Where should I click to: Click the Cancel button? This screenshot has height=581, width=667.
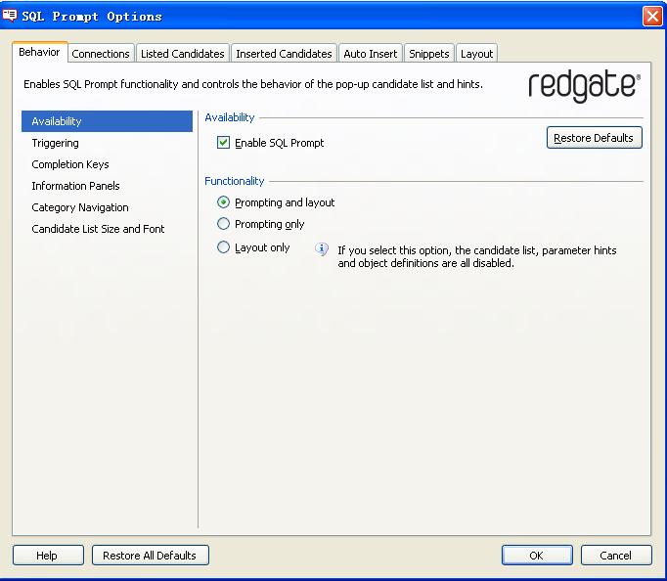pyautogui.click(x=616, y=555)
